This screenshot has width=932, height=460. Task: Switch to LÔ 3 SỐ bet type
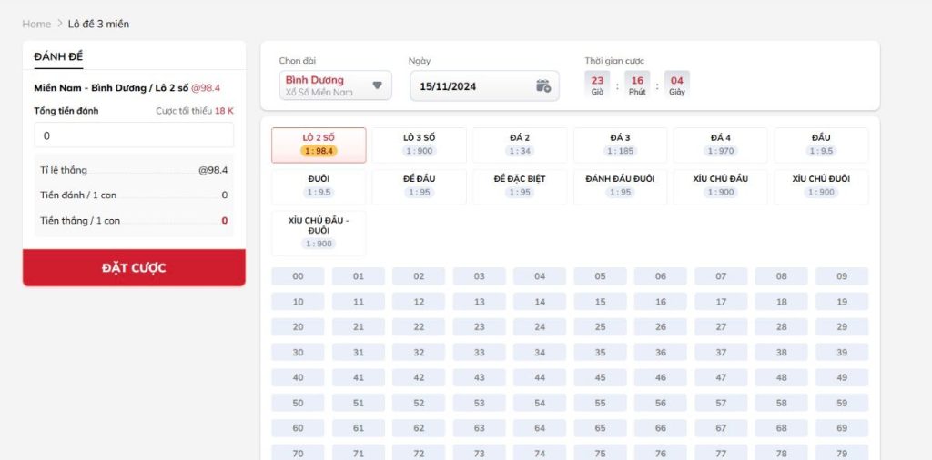(419, 145)
